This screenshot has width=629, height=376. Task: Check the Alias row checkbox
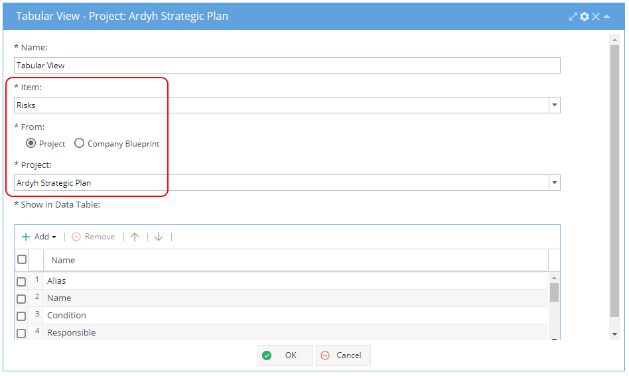click(x=21, y=282)
